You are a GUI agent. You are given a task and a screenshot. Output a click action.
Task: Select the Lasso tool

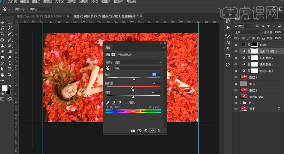[3, 28]
